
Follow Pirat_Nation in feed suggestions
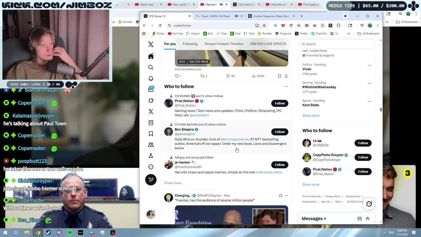[x=280, y=103]
